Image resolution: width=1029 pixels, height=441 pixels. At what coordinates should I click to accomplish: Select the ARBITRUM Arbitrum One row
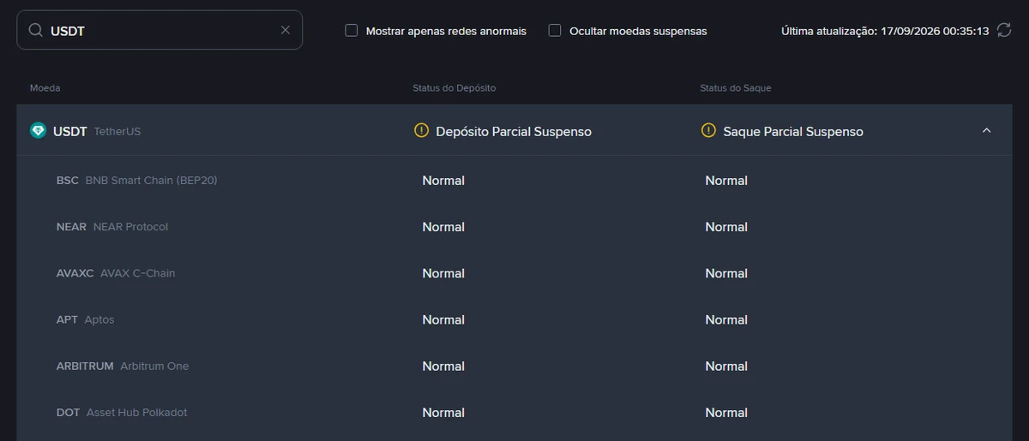[514, 366]
